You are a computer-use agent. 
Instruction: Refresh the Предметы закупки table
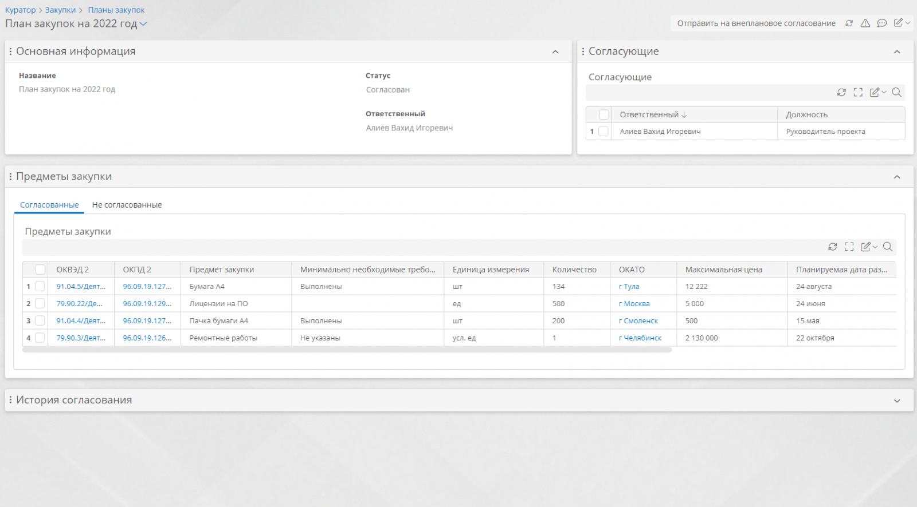pyautogui.click(x=833, y=247)
